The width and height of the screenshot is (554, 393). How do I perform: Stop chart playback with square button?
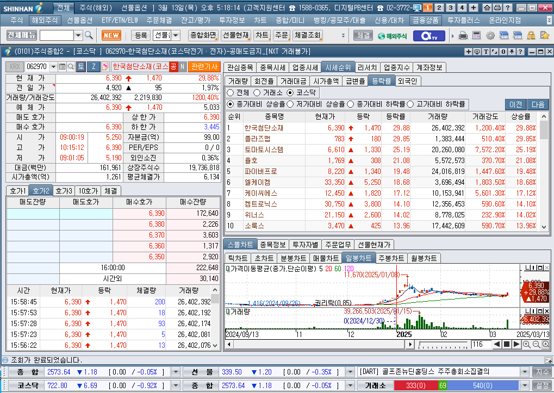coord(506,344)
